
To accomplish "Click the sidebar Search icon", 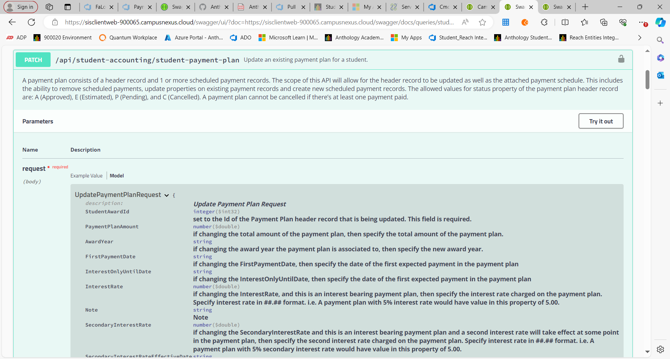I will tap(660, 40).
